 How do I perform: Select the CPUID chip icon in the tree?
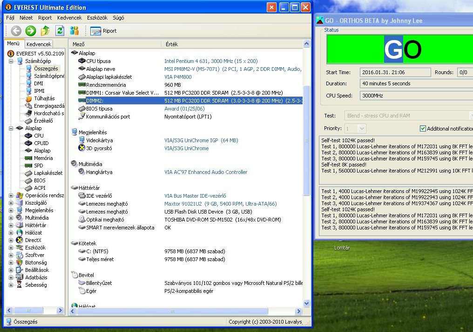tap(29, 143)
